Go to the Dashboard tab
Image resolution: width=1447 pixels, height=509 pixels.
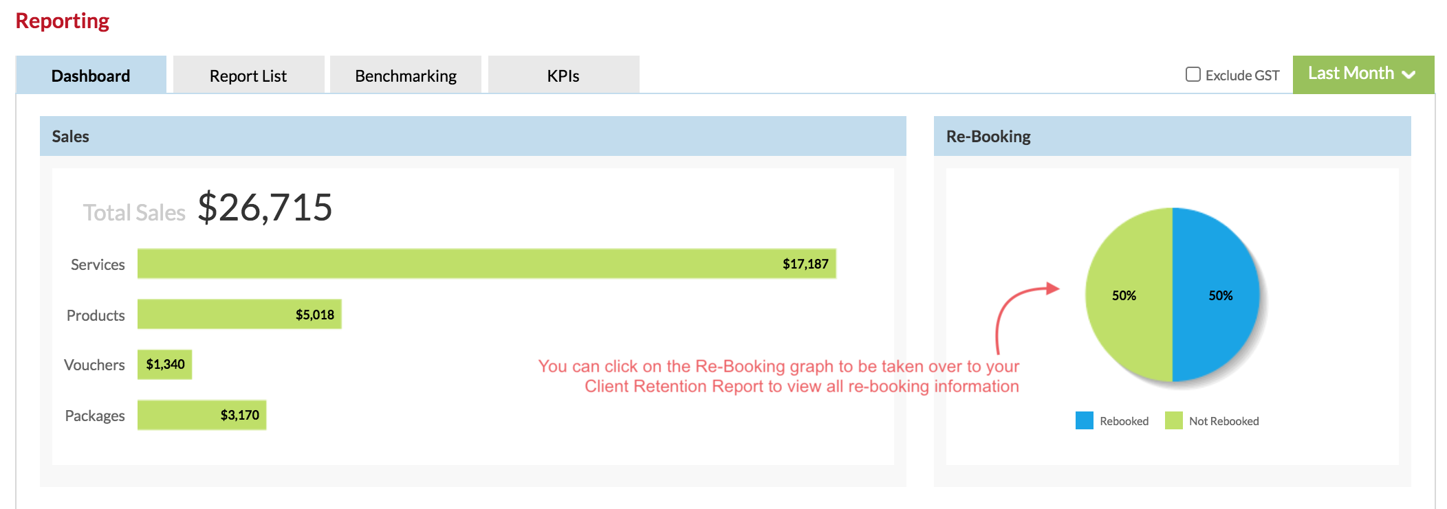tap(91, 75)
